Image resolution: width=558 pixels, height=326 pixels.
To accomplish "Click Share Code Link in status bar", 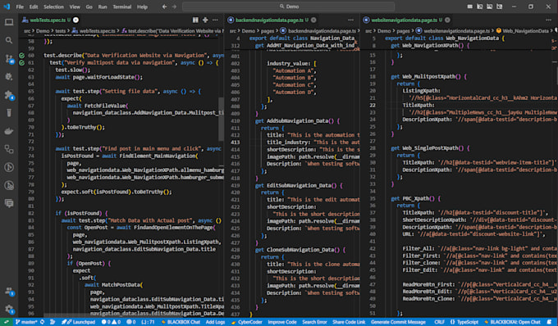I will 349,322.
